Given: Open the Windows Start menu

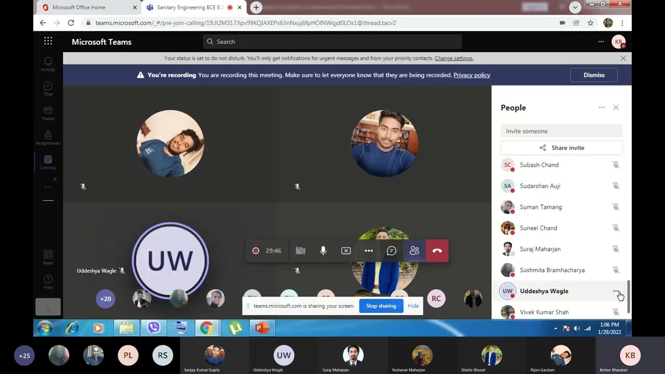Looking at the screenshot, I should pyautogui.click(x=45, y=328).
